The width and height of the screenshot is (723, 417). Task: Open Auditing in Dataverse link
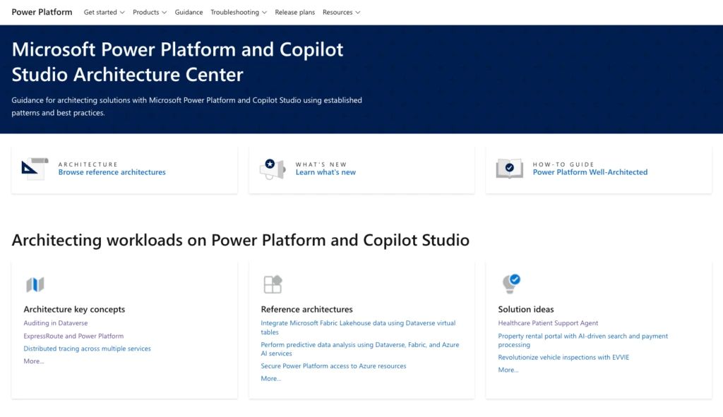point(56,323)
